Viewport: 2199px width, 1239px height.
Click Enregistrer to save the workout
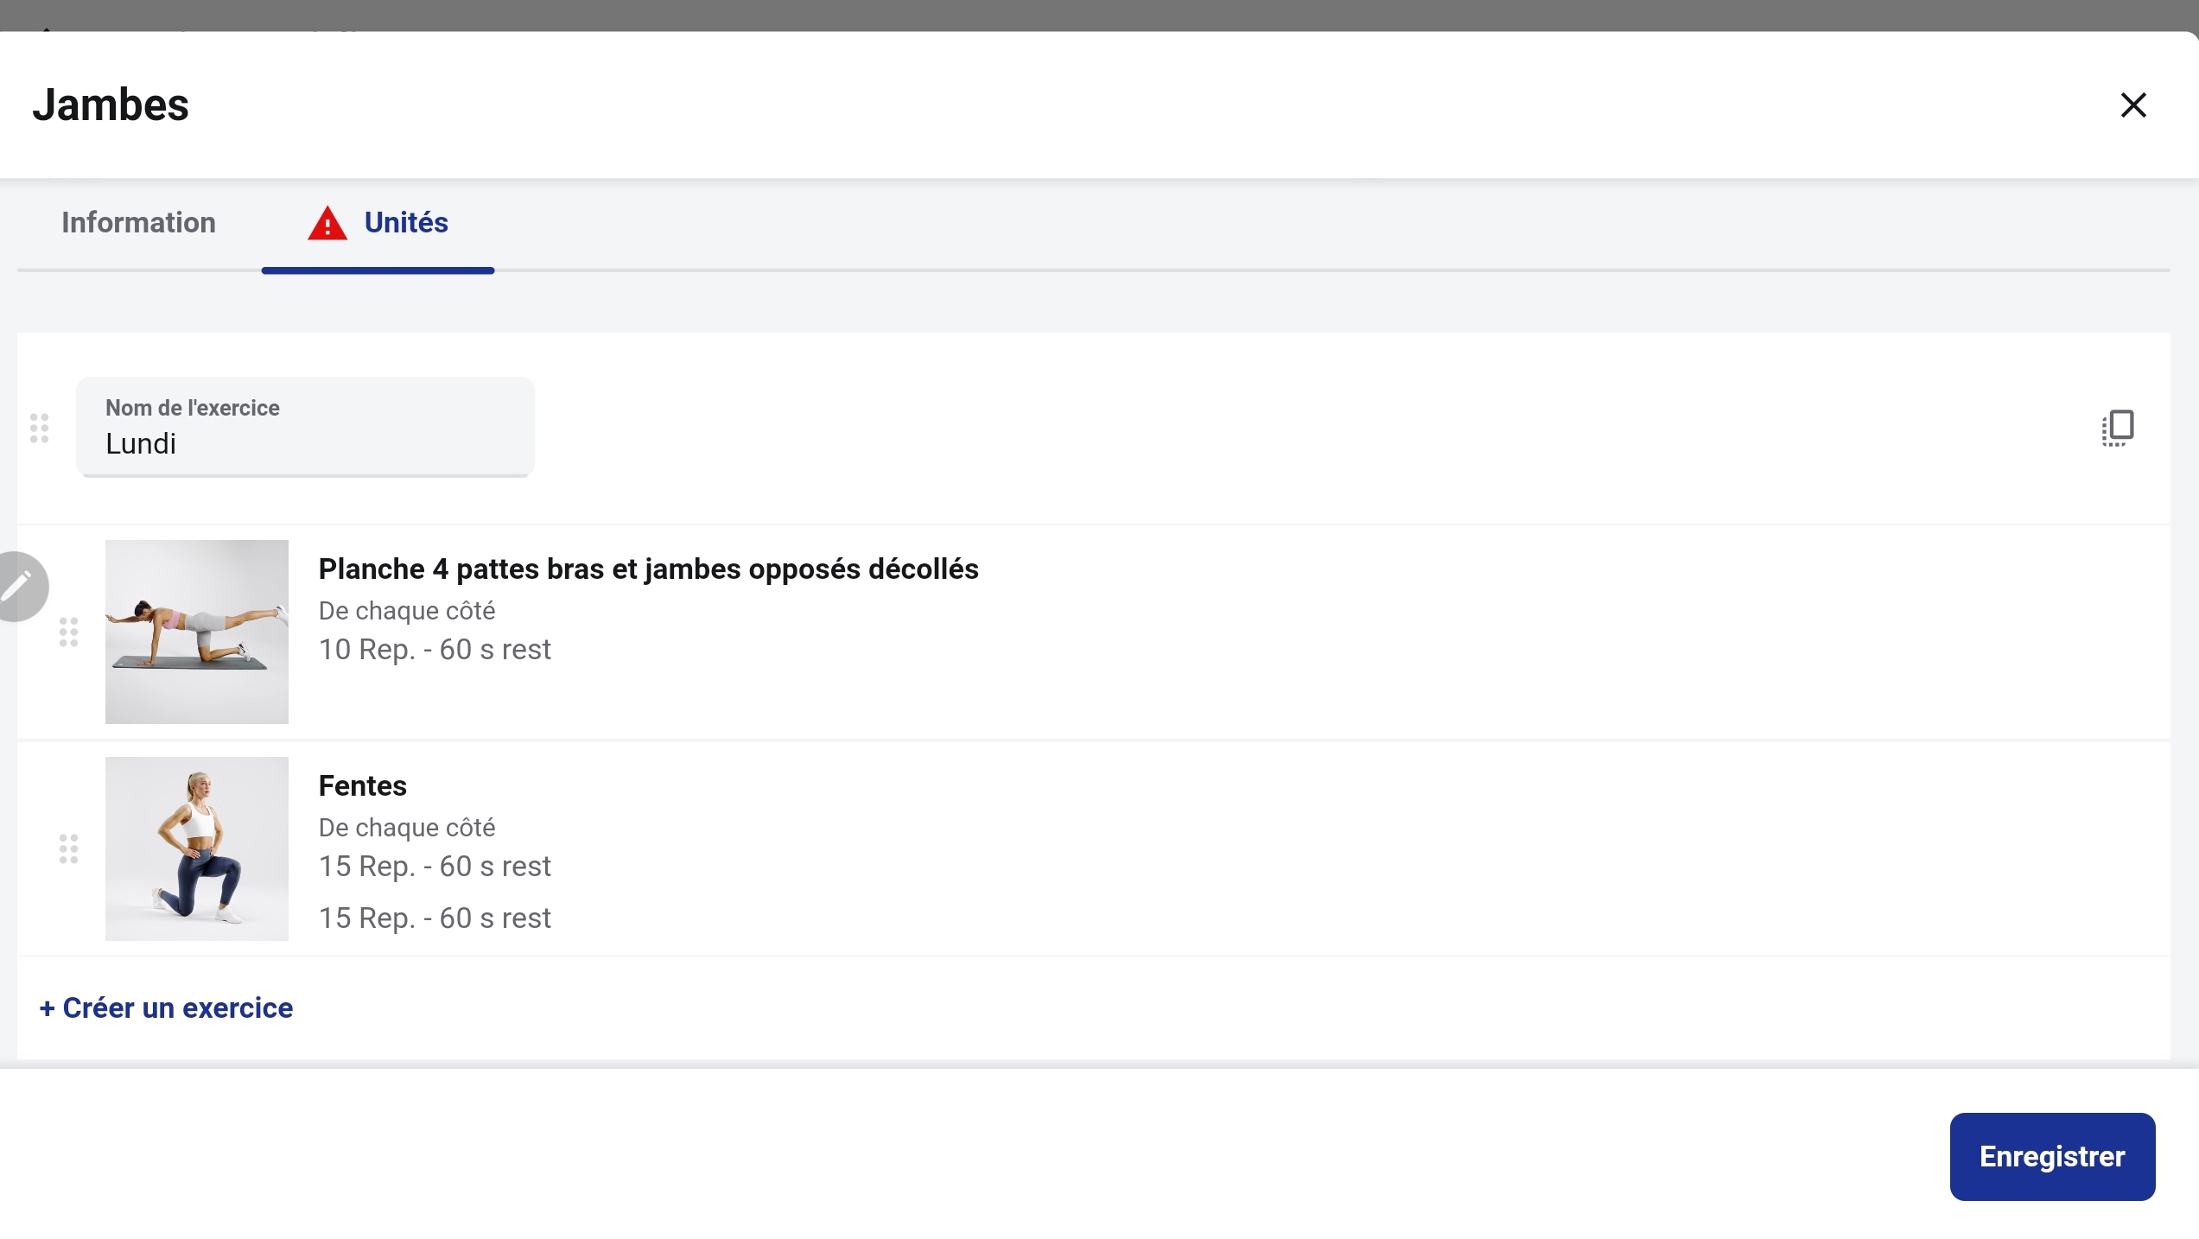2052,1156
